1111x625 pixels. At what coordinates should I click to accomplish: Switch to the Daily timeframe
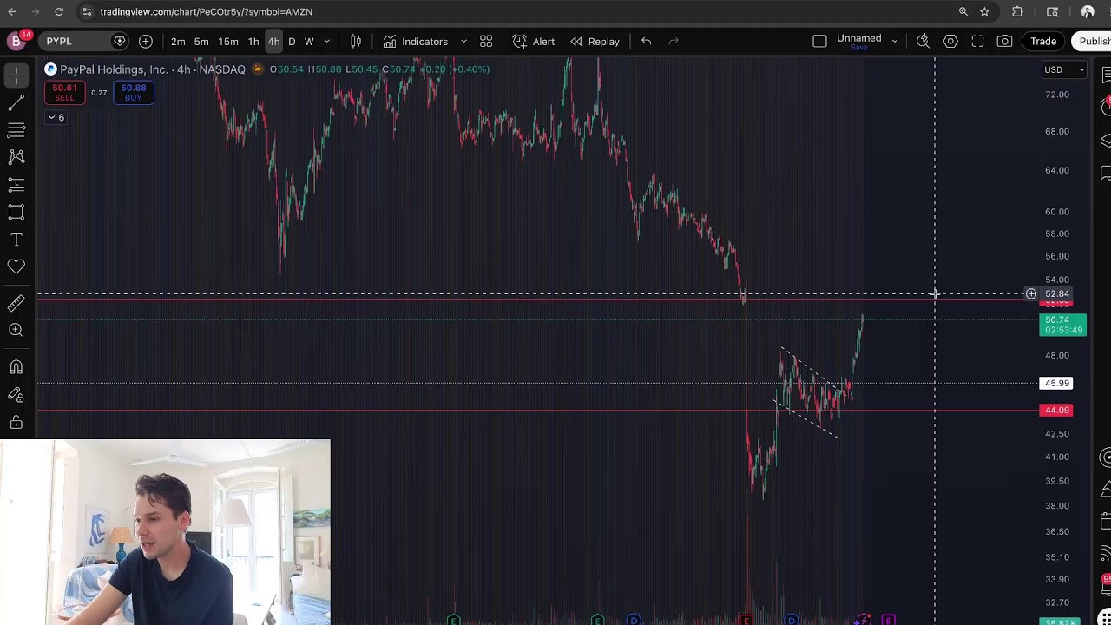[292, 41]
